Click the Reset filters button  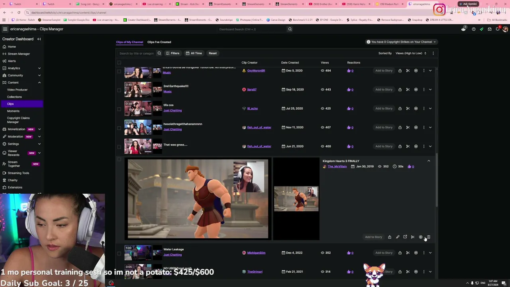(213, 53)
